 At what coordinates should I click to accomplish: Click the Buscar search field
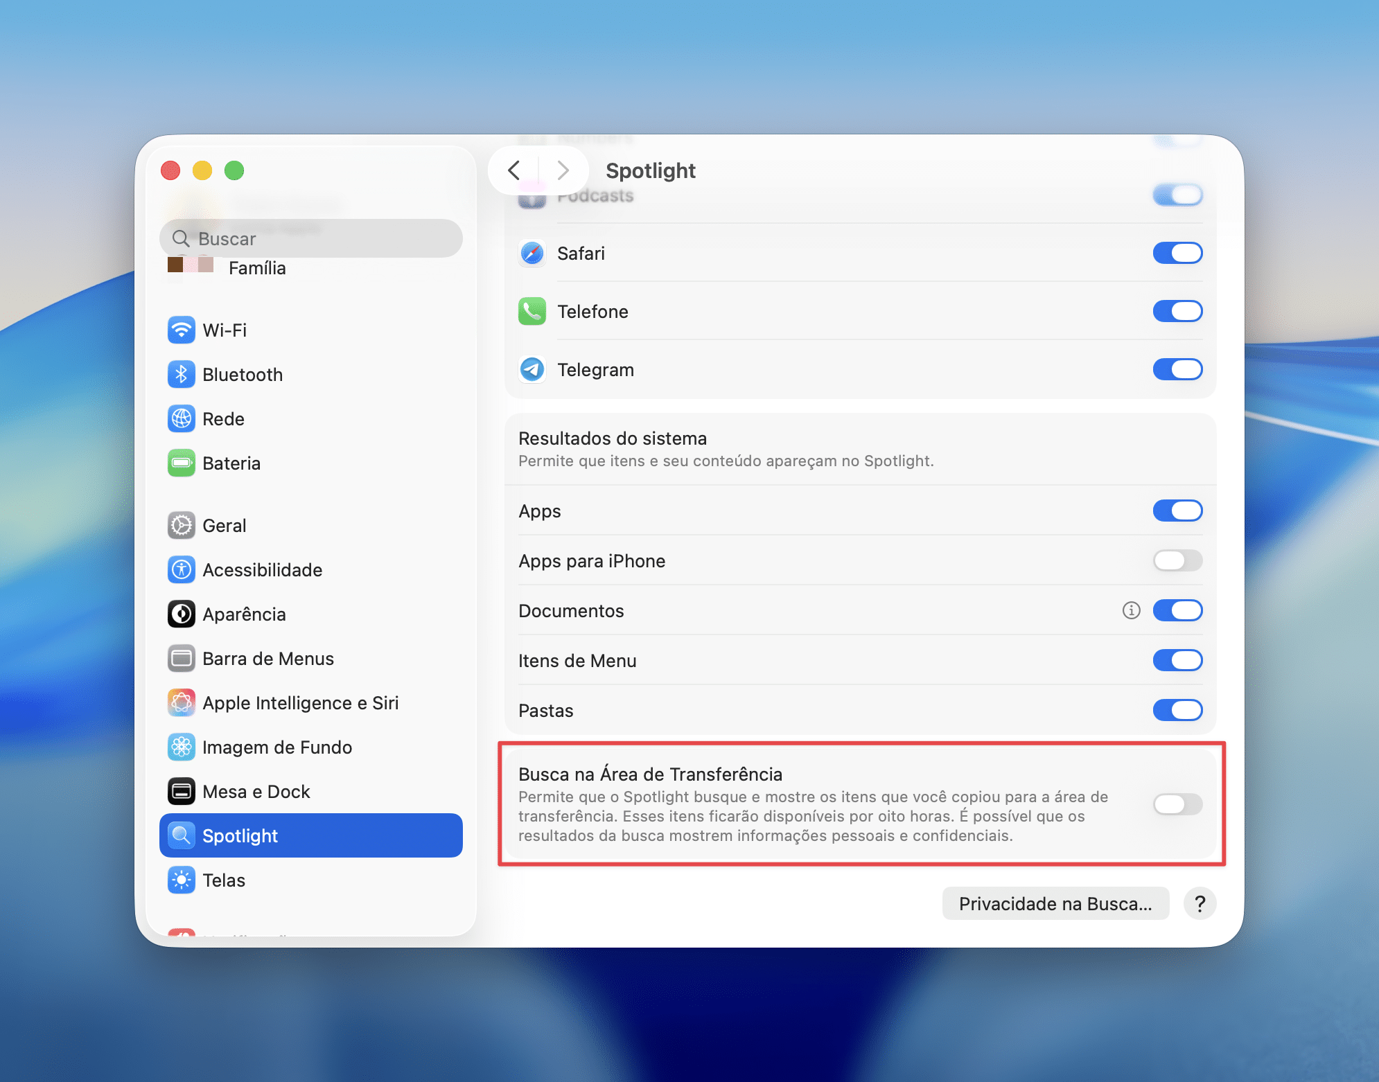[x=312, y=239]
